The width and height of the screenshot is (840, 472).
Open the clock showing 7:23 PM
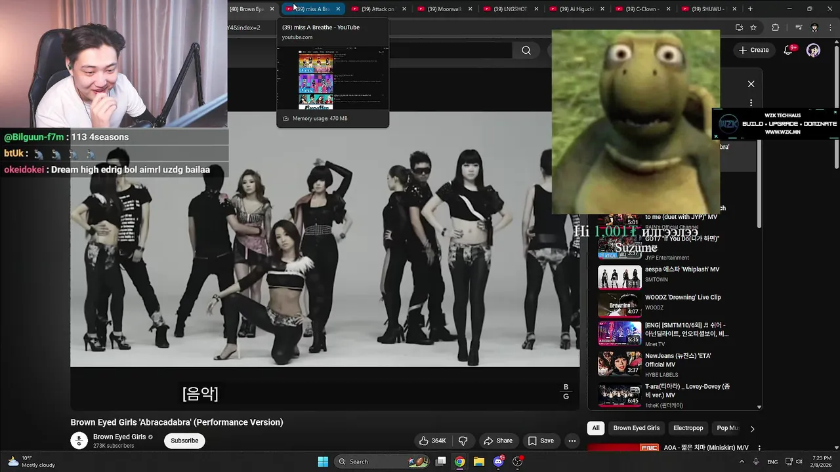click(x=822, y=462)
